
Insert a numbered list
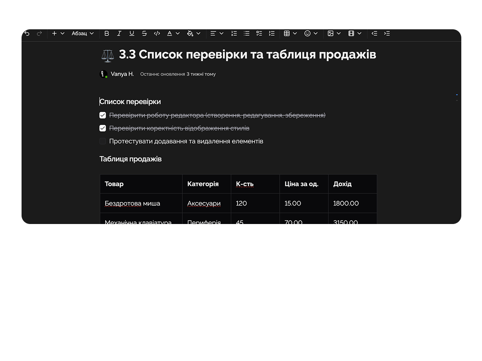tap(234, 33)
